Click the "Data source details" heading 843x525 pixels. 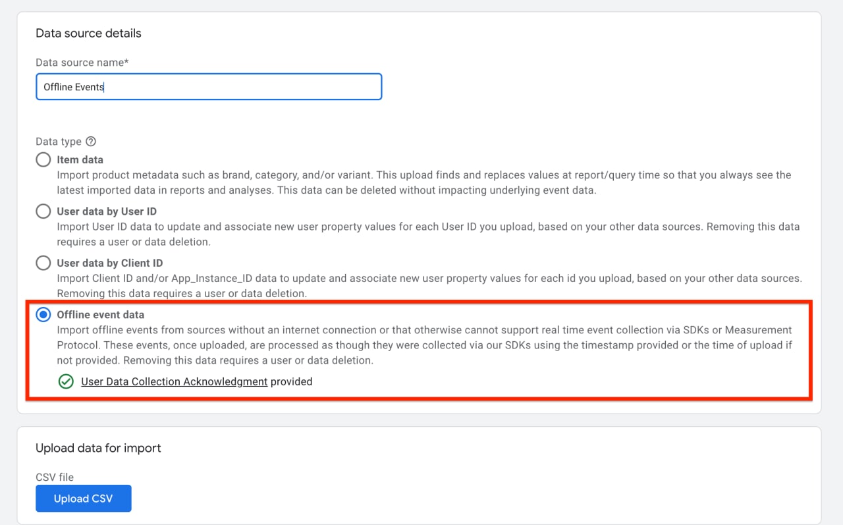(88, 33)
